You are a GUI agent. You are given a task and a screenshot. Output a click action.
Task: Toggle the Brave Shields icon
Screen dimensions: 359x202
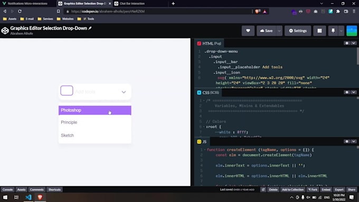257,11
